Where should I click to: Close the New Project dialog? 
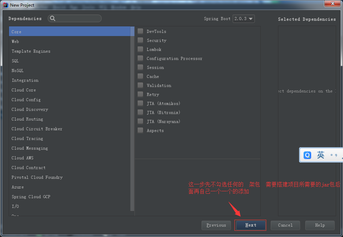click(333, 3)
